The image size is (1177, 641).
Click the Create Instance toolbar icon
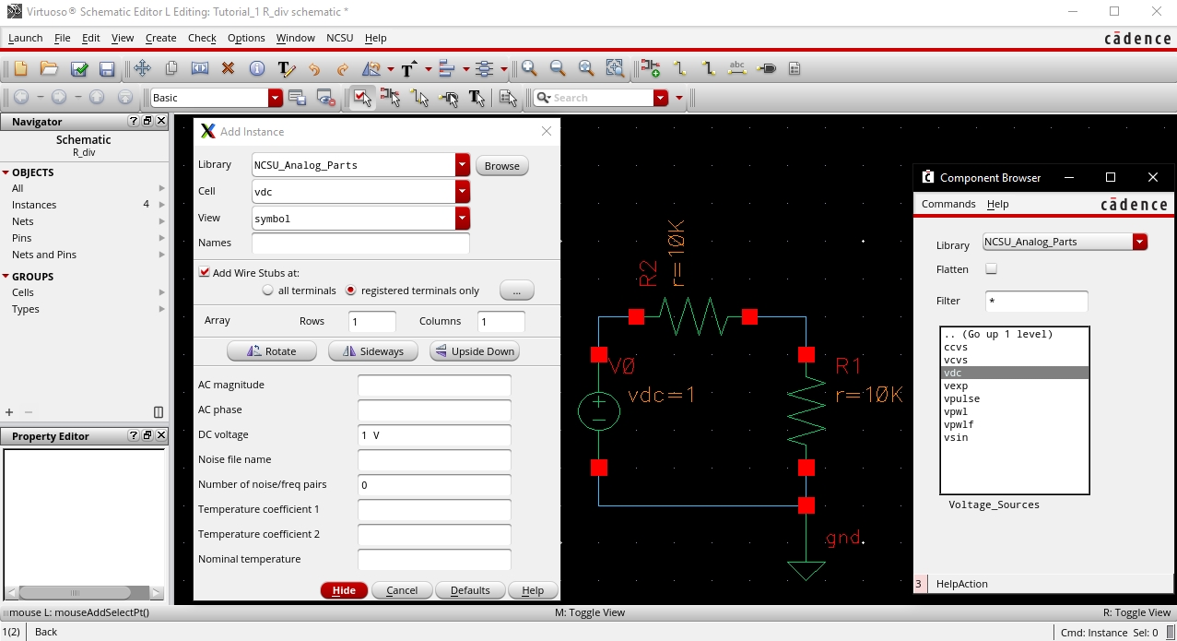click(x=652, y=69)
